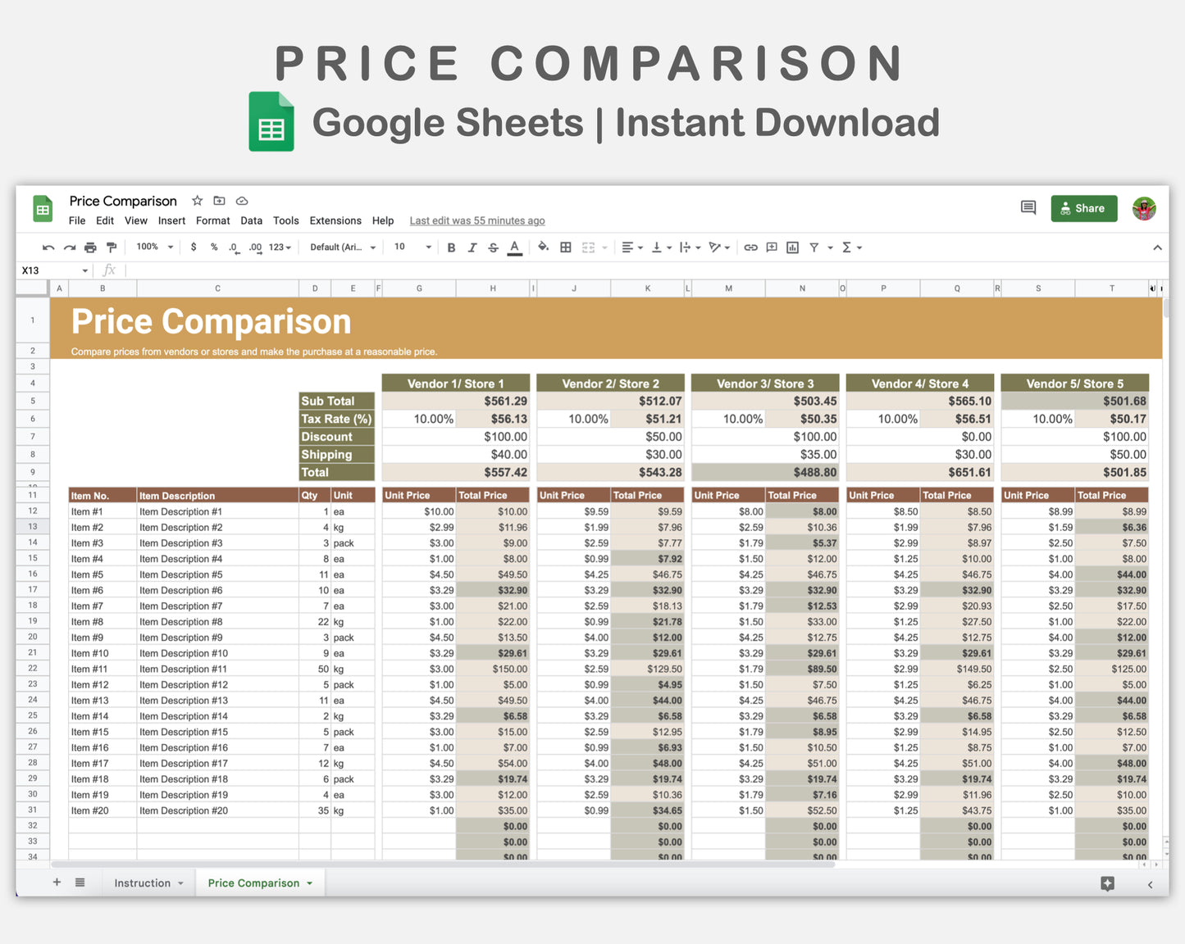
Task: Click the Share button
Action: [x=1083, y=208]
